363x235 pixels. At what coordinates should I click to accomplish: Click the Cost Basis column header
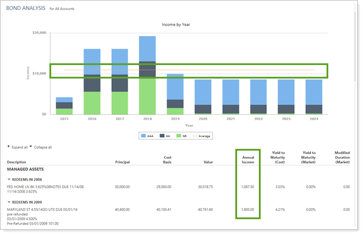(x=165, y=159)
